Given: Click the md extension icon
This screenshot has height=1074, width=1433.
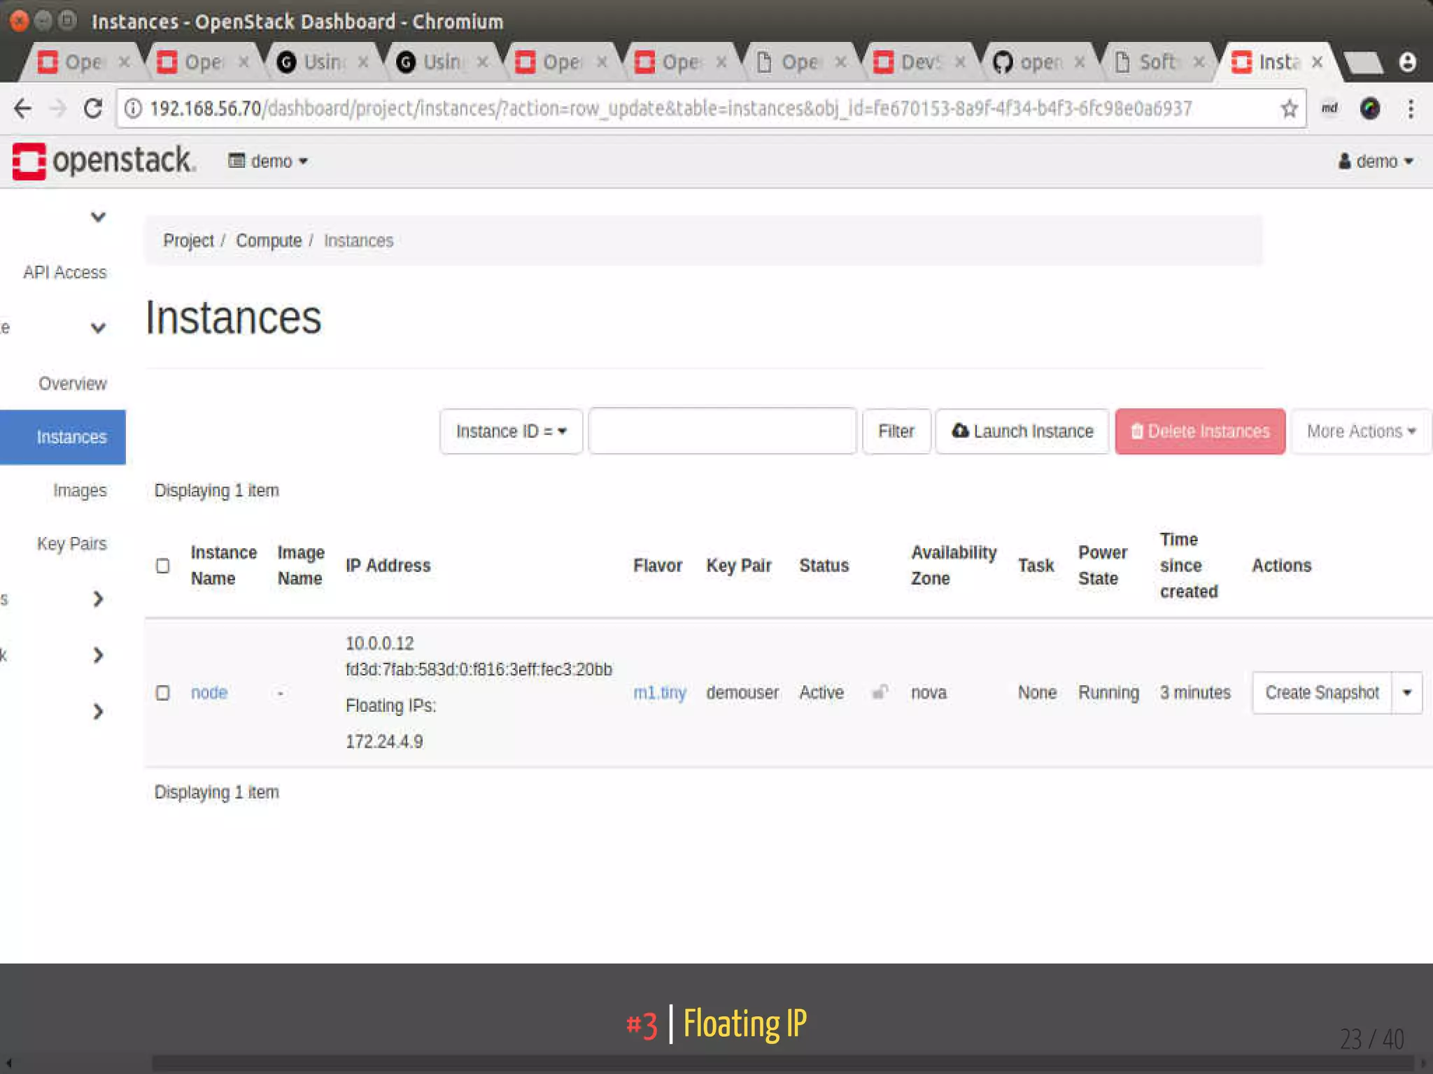Looking at the screenshot, I should [x=1329, y=108].
